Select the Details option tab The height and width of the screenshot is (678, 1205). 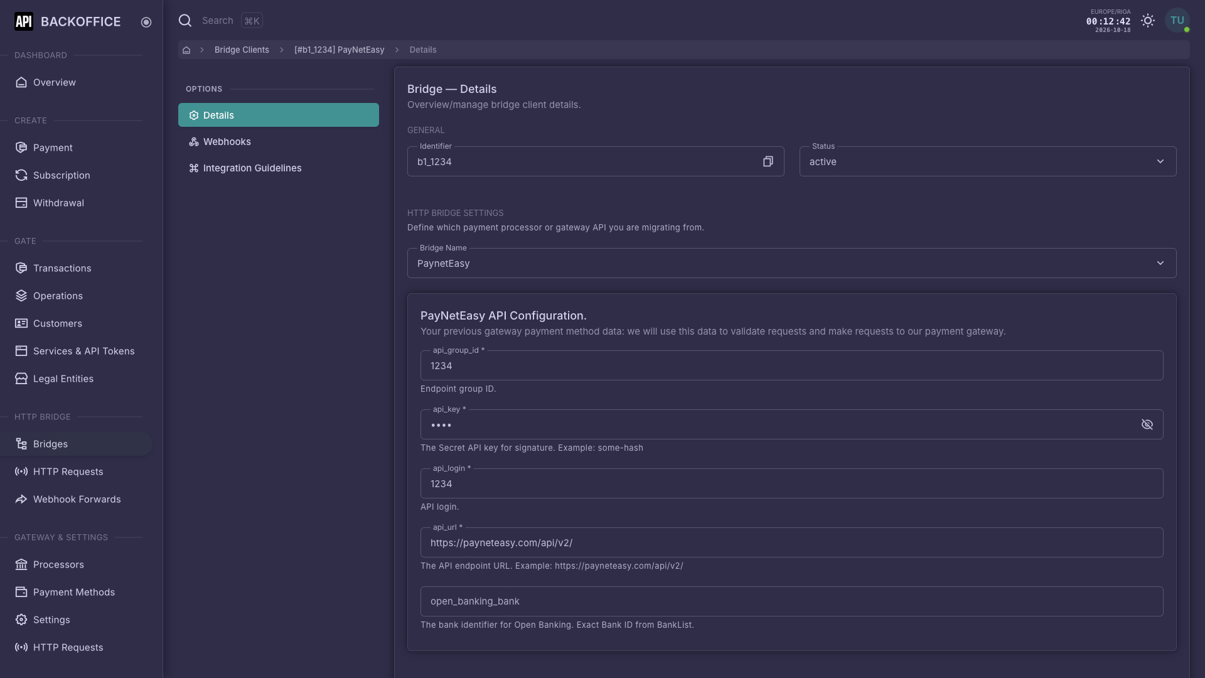(x=279, y=116)
